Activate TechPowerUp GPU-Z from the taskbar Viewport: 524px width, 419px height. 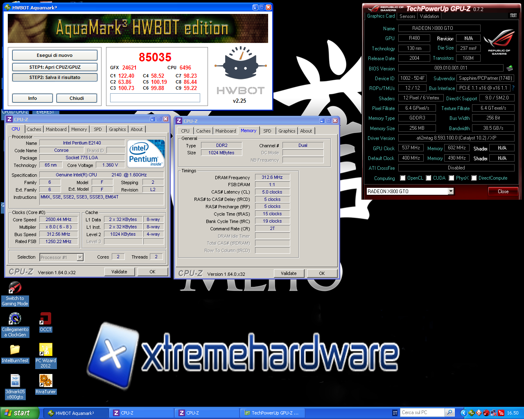coord(273,413)
